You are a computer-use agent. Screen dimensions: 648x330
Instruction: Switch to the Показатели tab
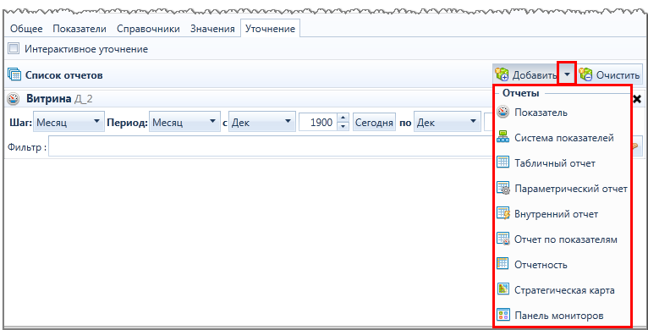[x=80, y=29]
